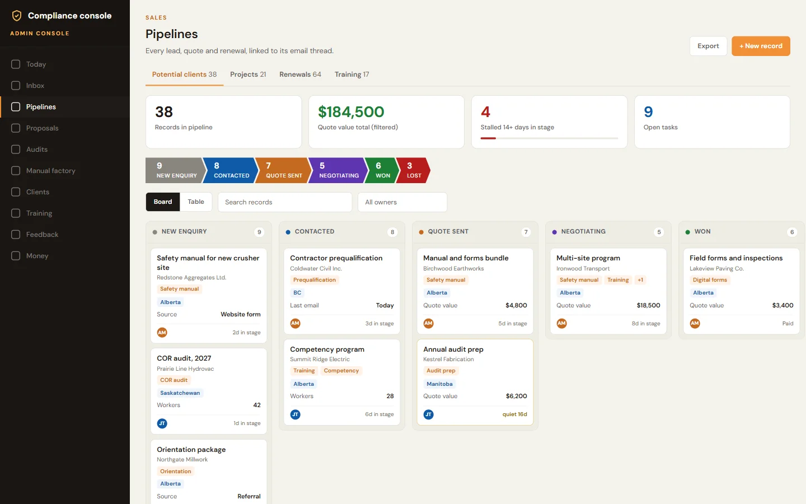Click the Stalled 14+ days progress bar
The image size is (806, 504).
pyautogui.click(x=549, y=138)
